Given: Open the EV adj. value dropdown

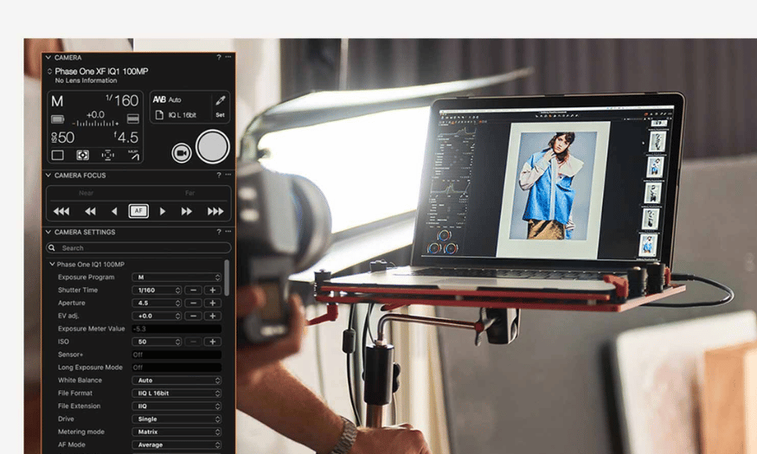Looking at the screenshot, I should [157, 316].
